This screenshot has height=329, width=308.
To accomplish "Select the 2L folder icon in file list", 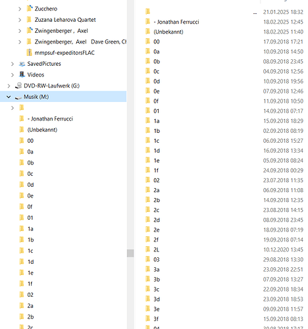I will [x=148, y=249].
